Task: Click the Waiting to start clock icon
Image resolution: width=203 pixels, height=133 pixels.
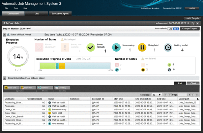Action: [168, 47]
